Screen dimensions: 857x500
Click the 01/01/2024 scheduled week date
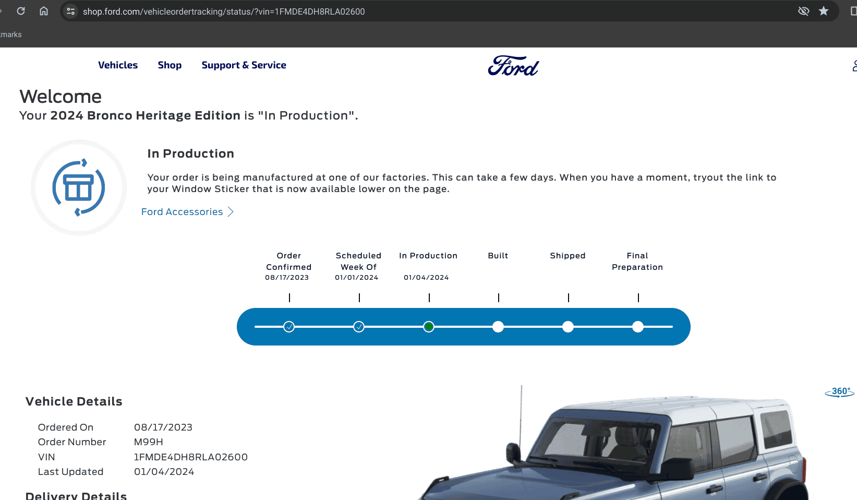click(357, 278)
